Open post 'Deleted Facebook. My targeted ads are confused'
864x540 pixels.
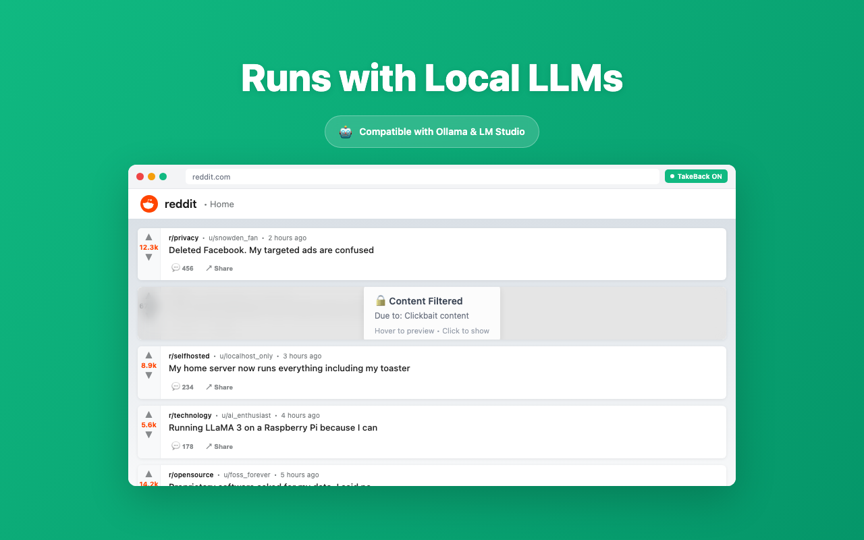[271, 250]
